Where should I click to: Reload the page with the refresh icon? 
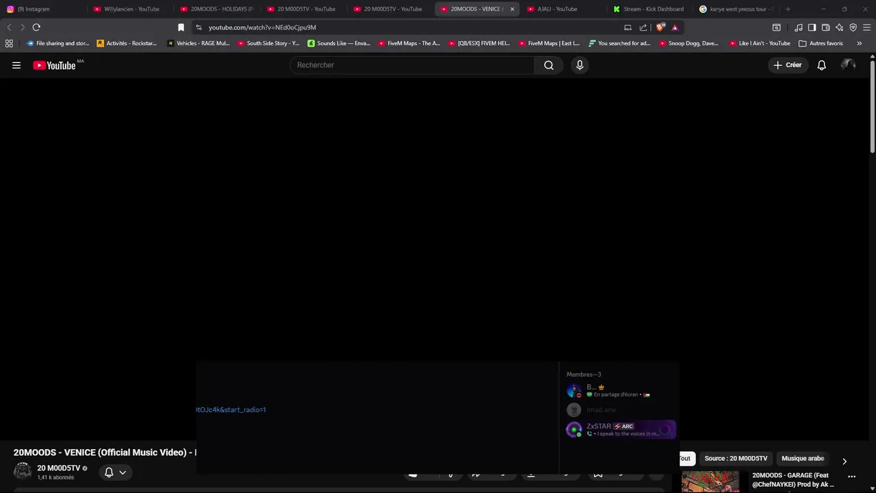[x=36, y=27]
